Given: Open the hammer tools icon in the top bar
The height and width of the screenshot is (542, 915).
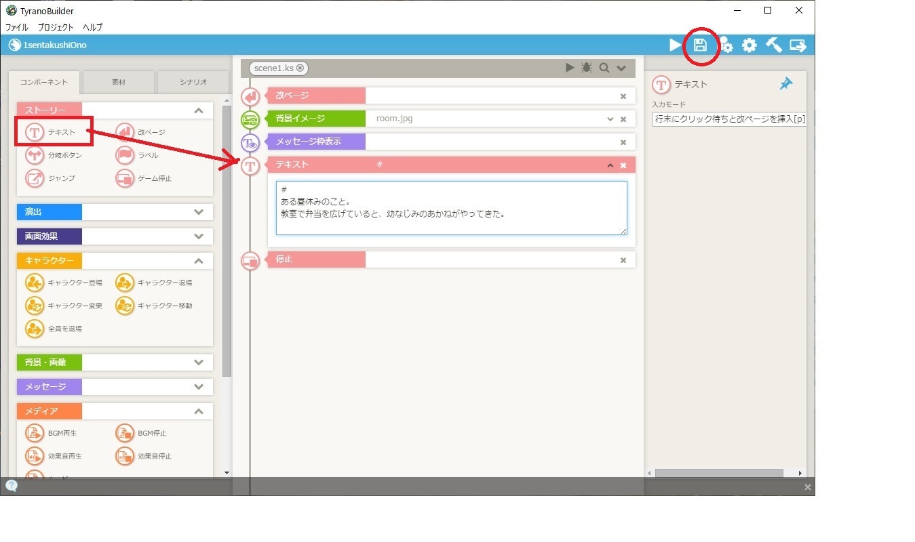Looking at the screenshot, I should click(773, 45).
